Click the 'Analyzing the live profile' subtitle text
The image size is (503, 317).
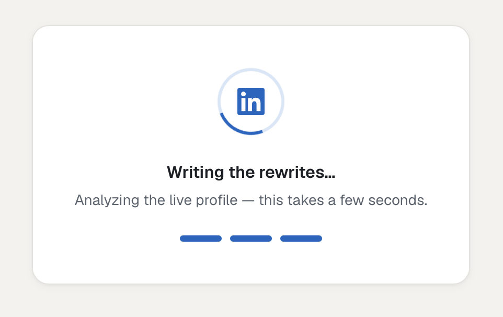[251, 200]
